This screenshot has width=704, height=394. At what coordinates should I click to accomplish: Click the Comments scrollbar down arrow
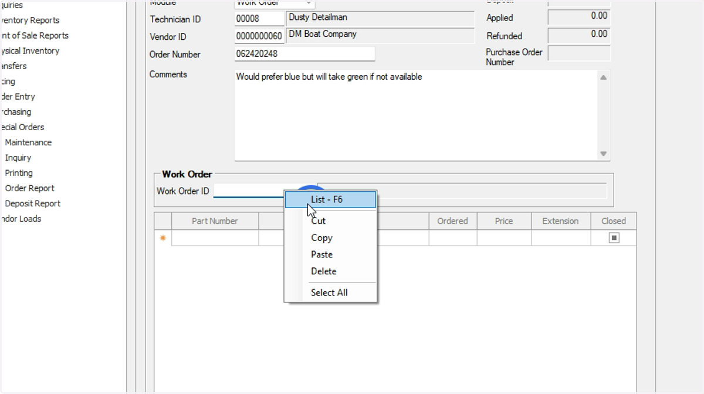point(603,154)
